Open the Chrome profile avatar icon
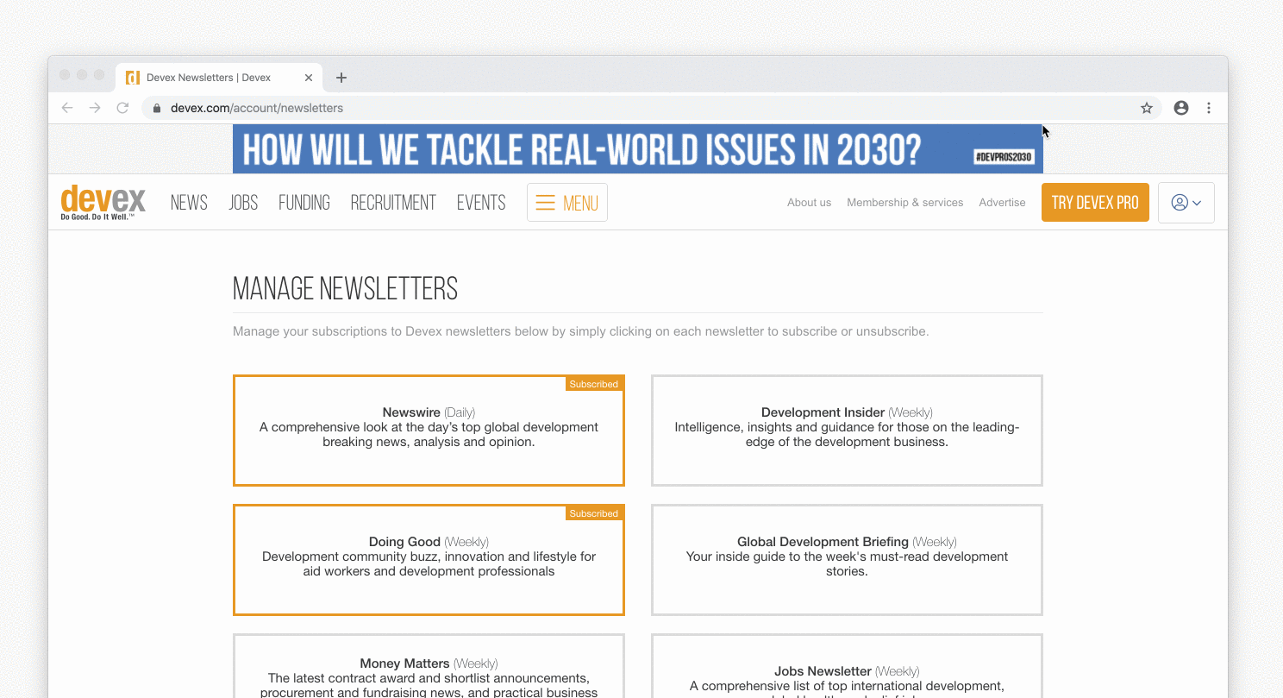 [x=1181, y=108]
